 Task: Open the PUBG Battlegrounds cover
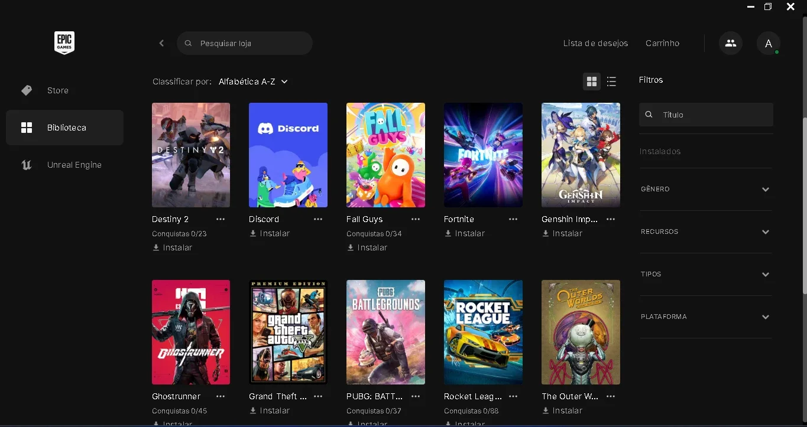pos(385,332)
